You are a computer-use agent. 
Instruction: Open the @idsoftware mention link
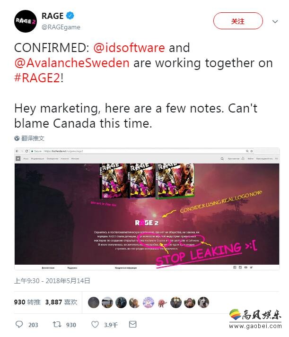[x=129, y=47]
